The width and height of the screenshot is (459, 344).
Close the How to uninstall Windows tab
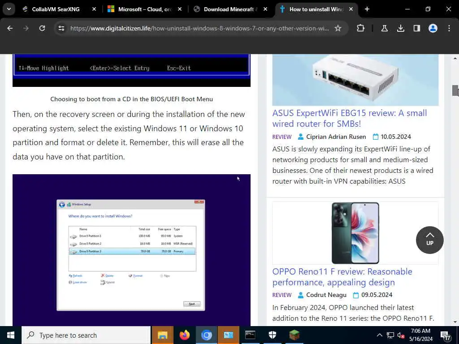point(351,9)
